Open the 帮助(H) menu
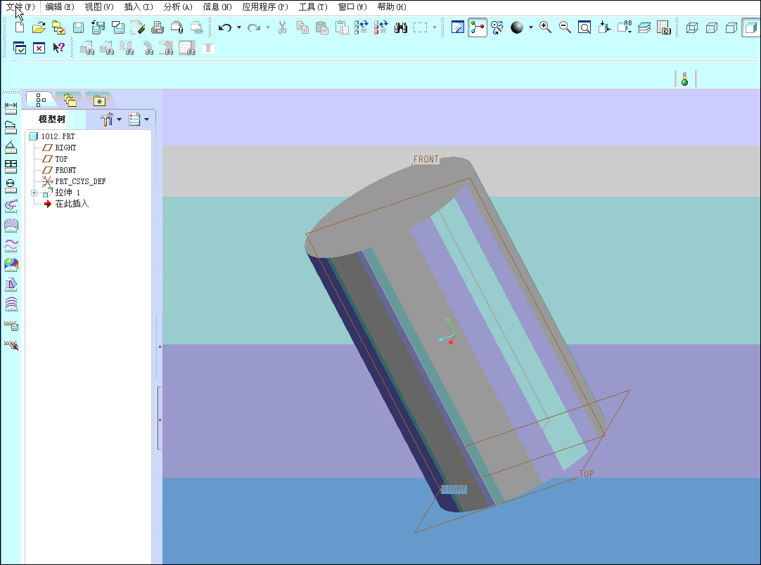The width and height of the screenshot is (761, 565). (x=392, y=7)
